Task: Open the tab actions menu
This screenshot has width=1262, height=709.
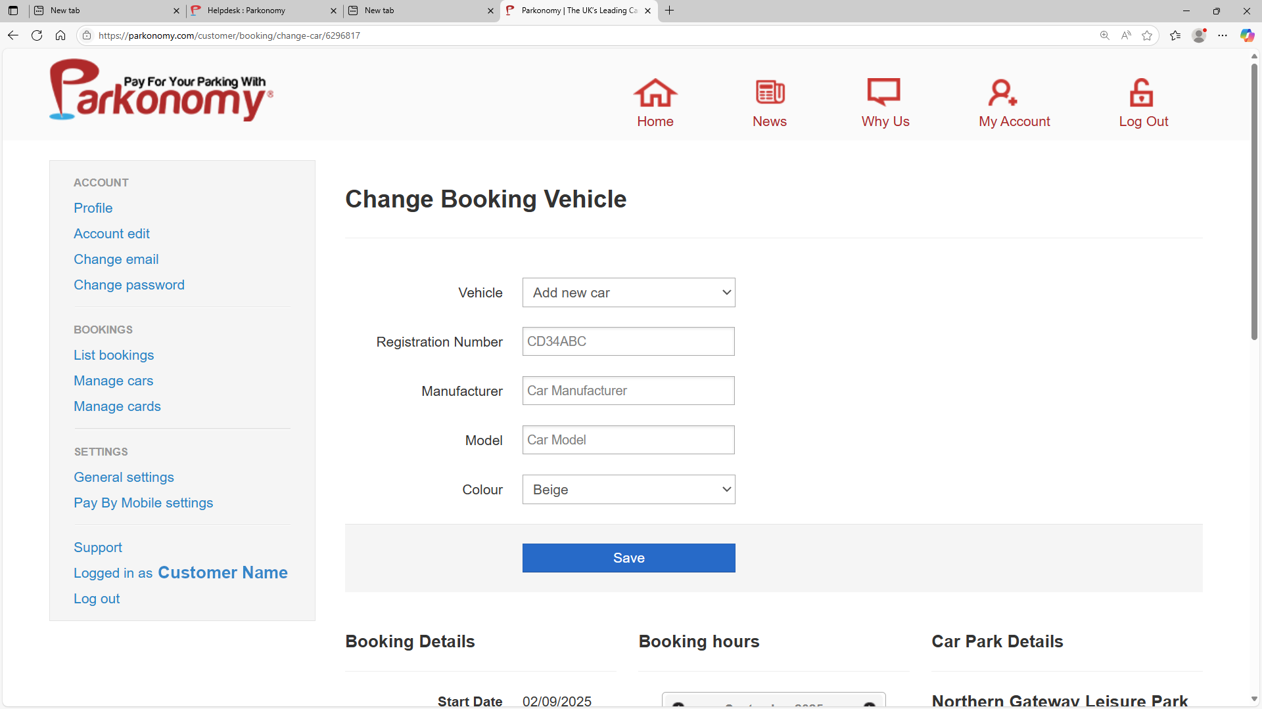Action: pyautogui.click(x=13, y=11)
